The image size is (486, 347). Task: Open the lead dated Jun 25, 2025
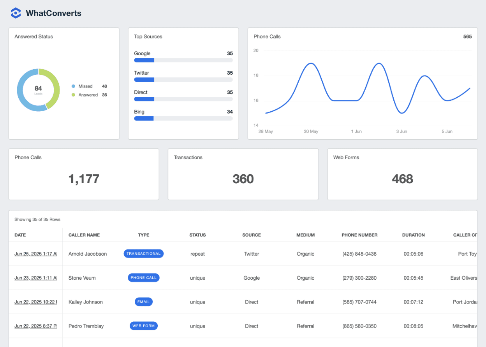point(35,253)
